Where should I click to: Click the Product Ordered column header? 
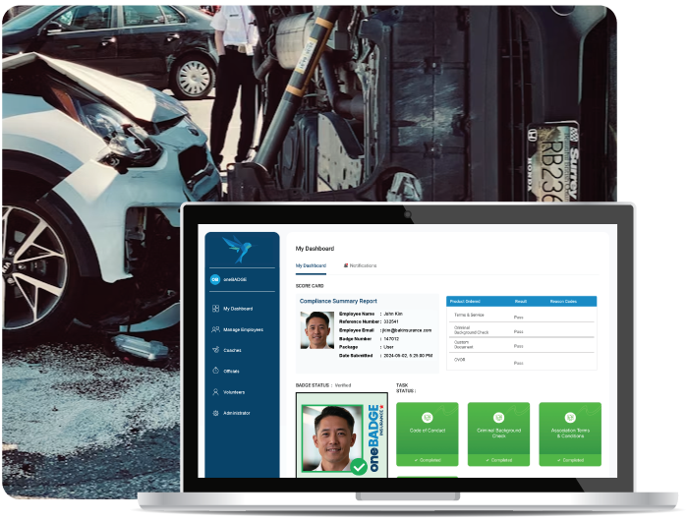(465, 302)
